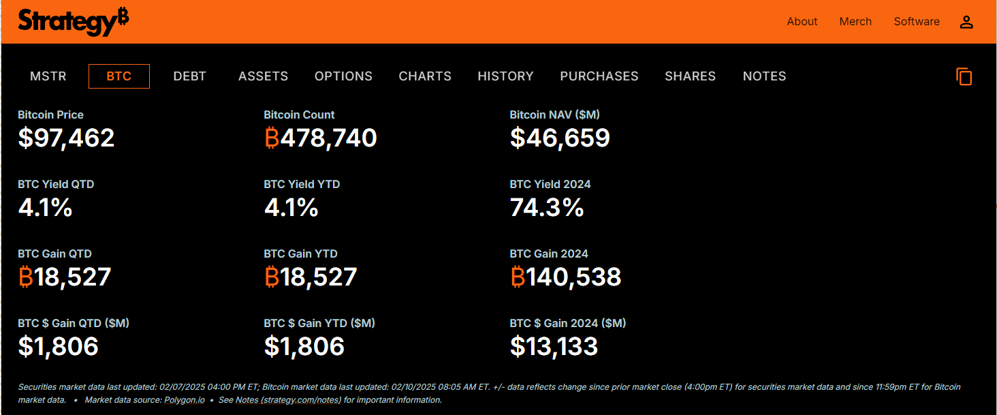Open the ASSETS tab
The image size is (997, 415).
coord(263,76)
